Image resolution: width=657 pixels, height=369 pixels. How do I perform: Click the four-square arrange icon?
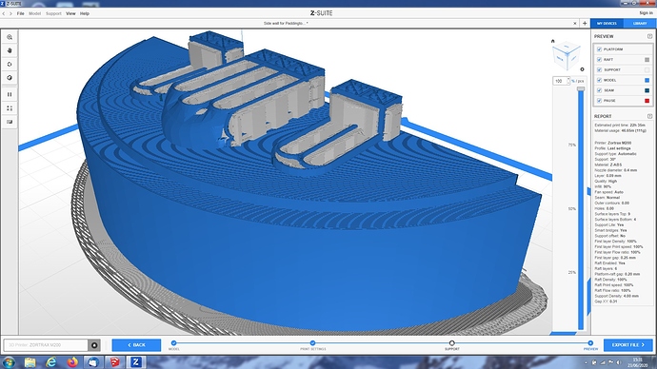click(10, 108)
